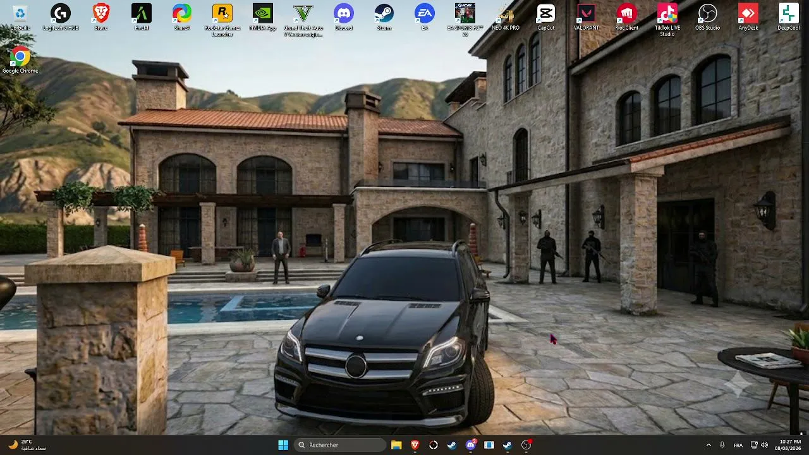The height and width of the screenshot is (455, 809).
Task: Select the CapCut desktop shortcut
Action: tap(546, 17)
